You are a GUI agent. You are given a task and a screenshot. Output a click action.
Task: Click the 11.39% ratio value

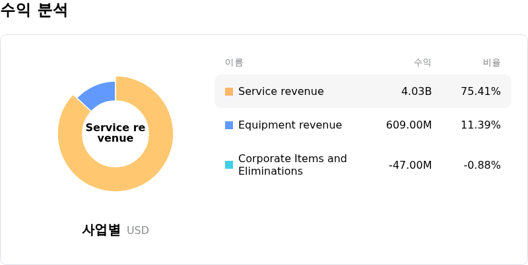(x=480, y=125)
